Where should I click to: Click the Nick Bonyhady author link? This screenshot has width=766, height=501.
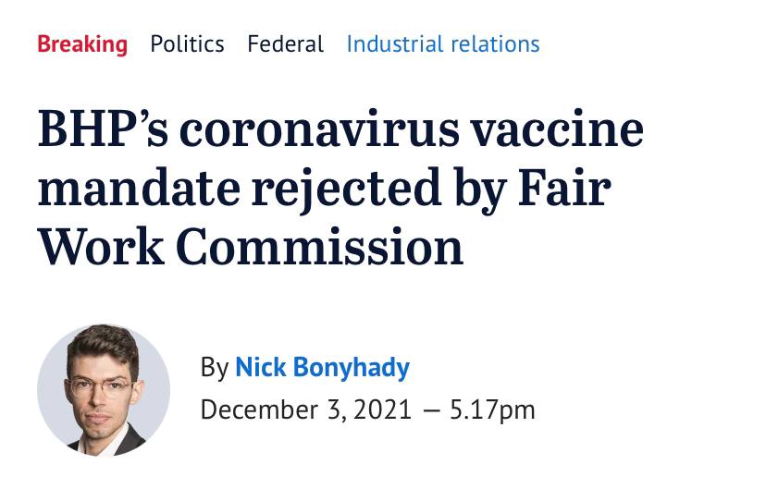tap(323, 367)
